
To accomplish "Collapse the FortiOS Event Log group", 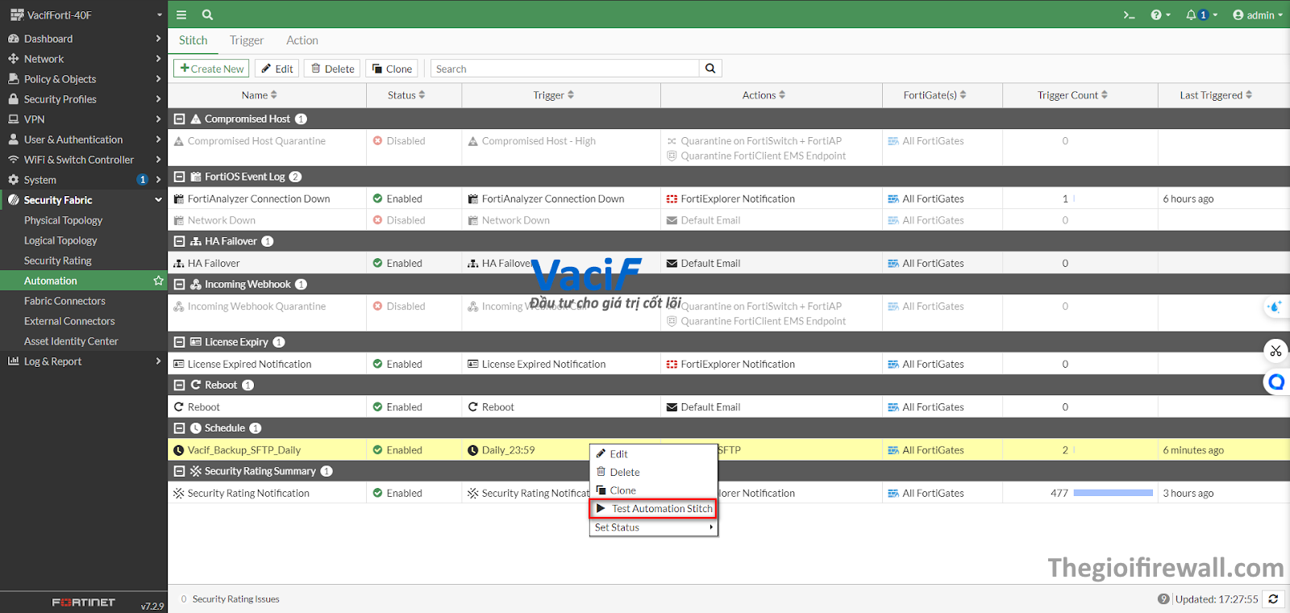I will pos(180,177).
